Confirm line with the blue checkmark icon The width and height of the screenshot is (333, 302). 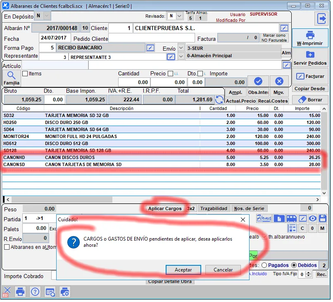[x=258, y=82]
